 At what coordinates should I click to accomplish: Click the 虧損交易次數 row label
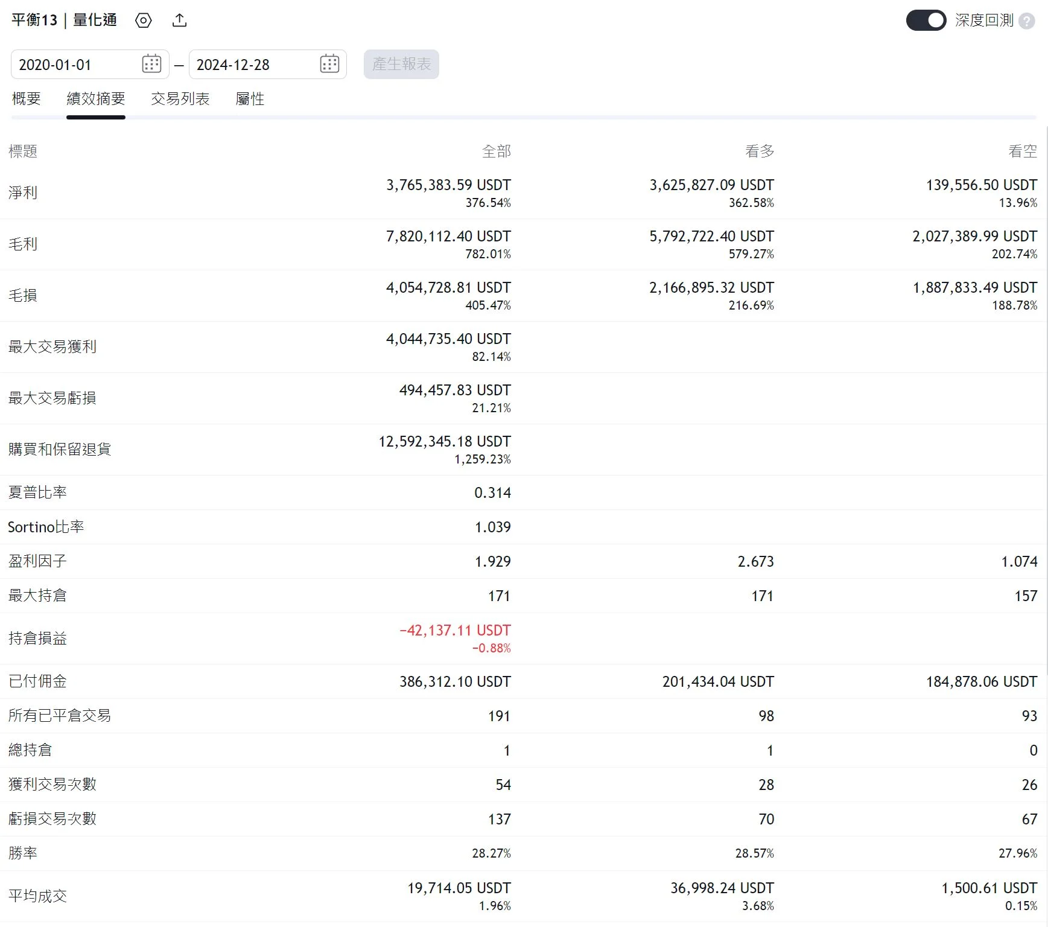(52, 819)
